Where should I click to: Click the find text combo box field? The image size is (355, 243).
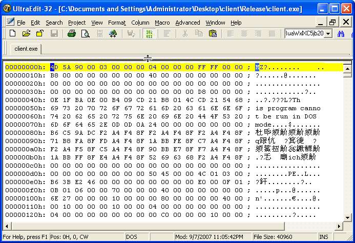[x=305, y=33]
